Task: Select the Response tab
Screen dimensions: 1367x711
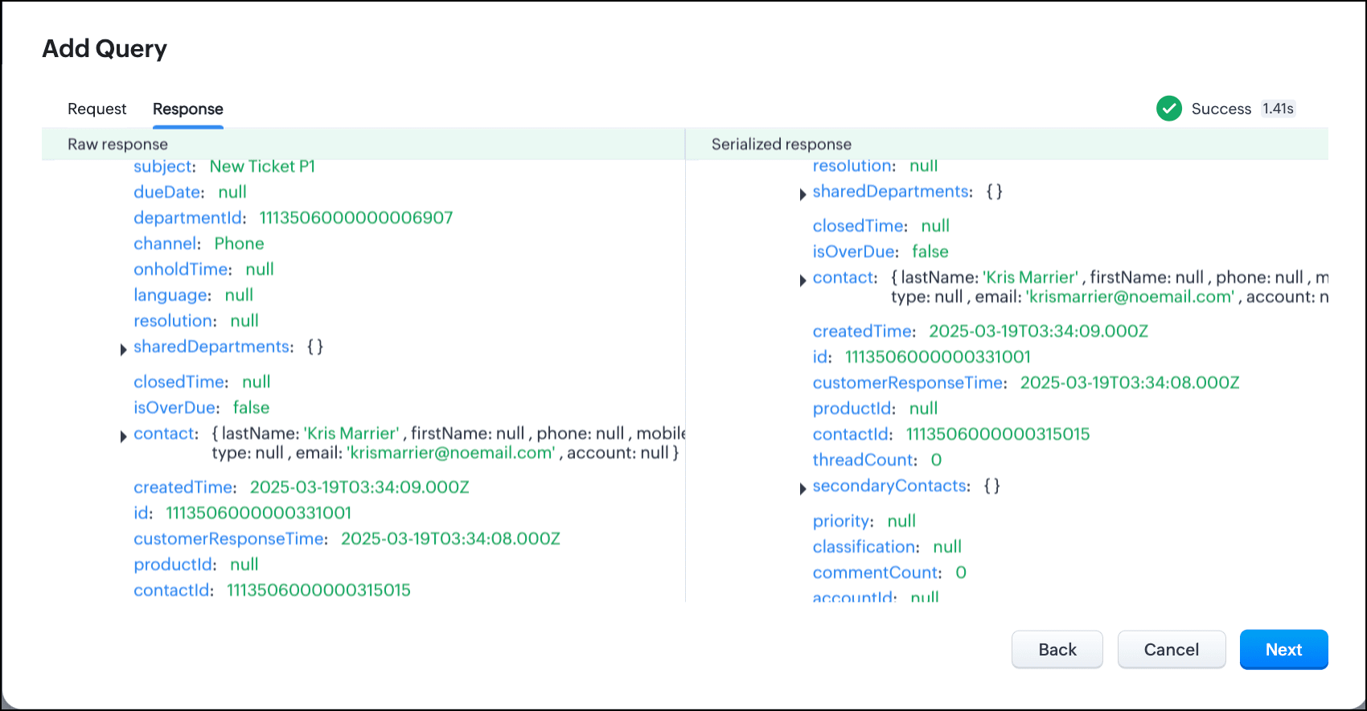Action: point(188,109)
